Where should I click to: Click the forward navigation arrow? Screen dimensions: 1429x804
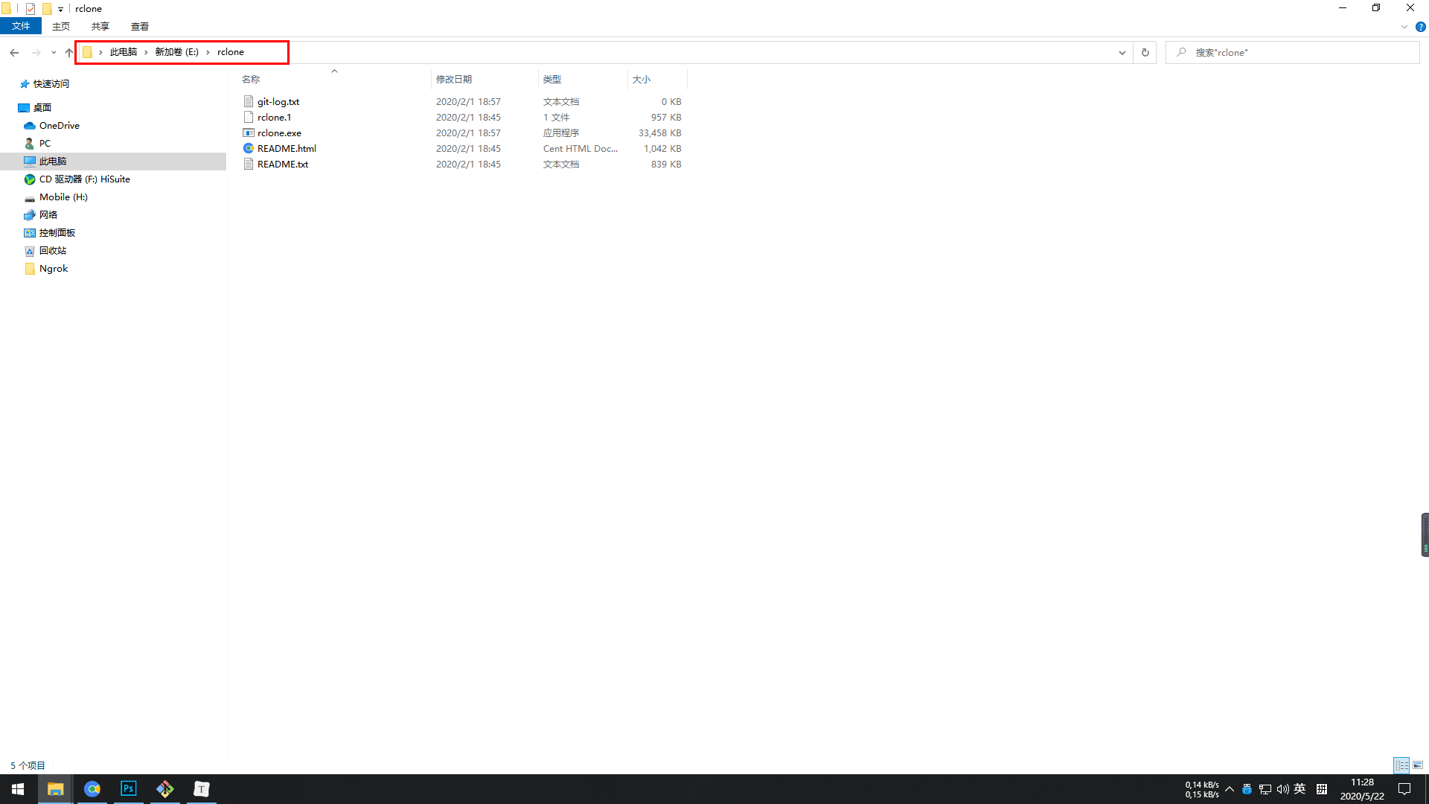(36, 52)
